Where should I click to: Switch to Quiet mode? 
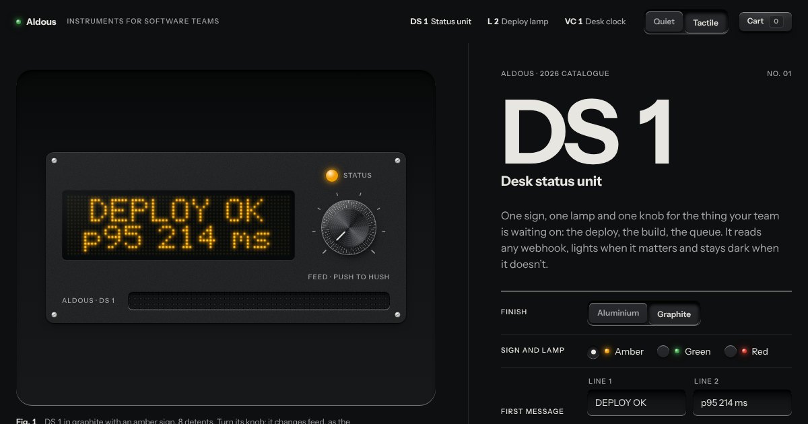664,22
